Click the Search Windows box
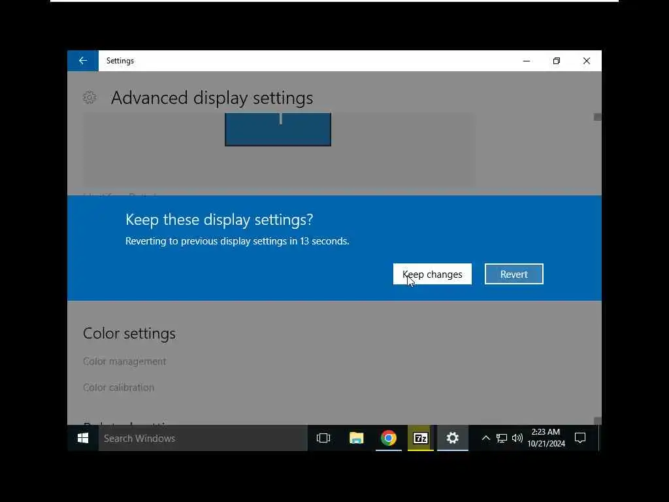 [203, 438]
